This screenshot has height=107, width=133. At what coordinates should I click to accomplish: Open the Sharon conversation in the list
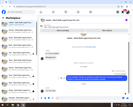coord(18,69)
